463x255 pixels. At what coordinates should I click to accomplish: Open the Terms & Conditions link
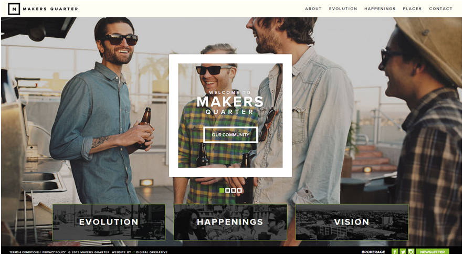click(x=24, y=252)
